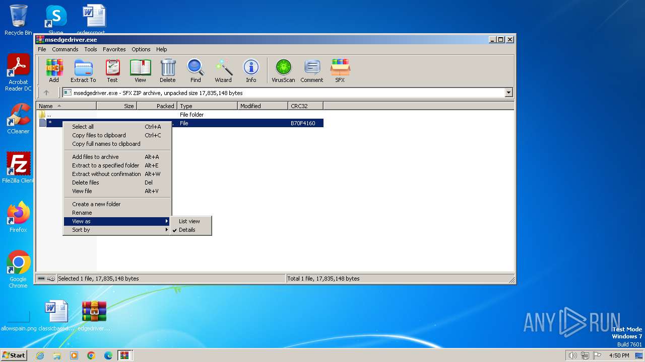Image resolution: width=645 pixels, height=362 pixels.
Task: Click the Add toolbar icon in WinRAR
Action: tap(54, 71)
